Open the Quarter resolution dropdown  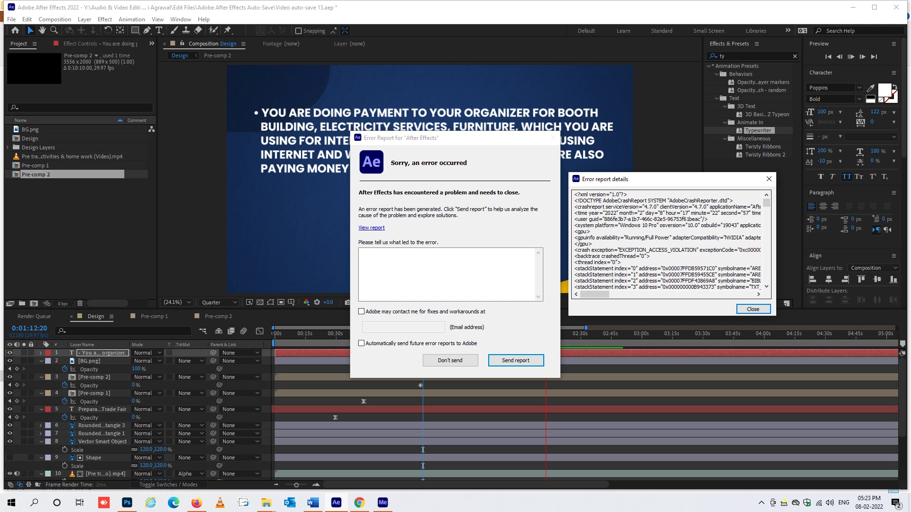point(219,302)
